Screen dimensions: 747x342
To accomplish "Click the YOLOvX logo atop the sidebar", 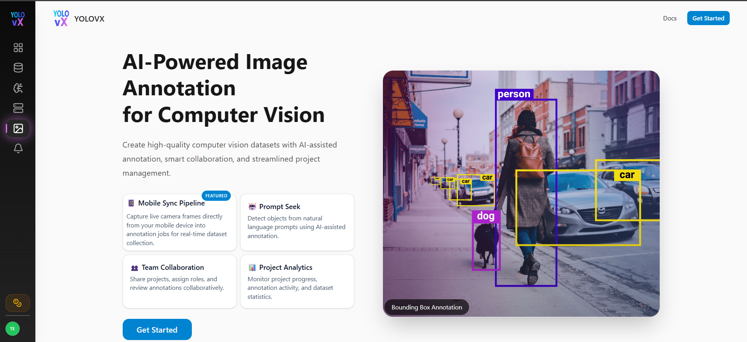I will [18, 19].
